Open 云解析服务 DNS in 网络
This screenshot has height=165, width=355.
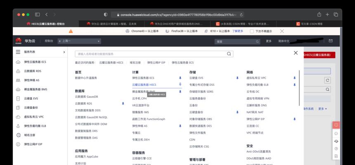256,105
